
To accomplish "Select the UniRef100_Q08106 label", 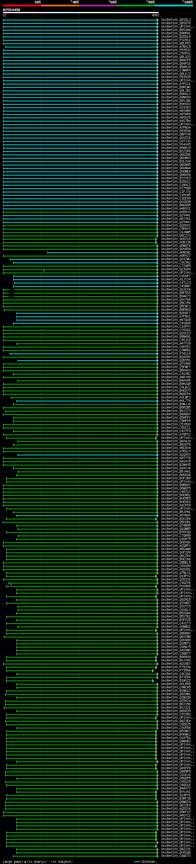I will (175, 852).
